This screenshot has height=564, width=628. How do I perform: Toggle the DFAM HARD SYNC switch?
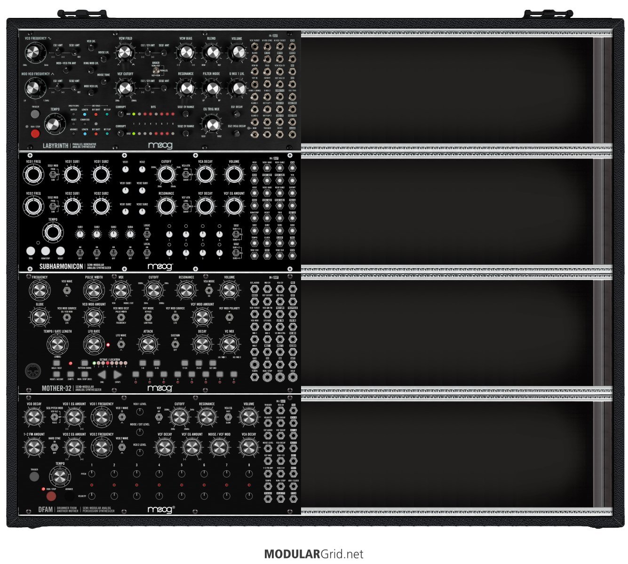[x=55, y=447]
